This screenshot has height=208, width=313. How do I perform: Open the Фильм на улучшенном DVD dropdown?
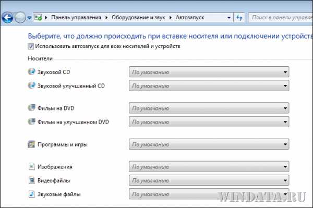pos(209,122)
